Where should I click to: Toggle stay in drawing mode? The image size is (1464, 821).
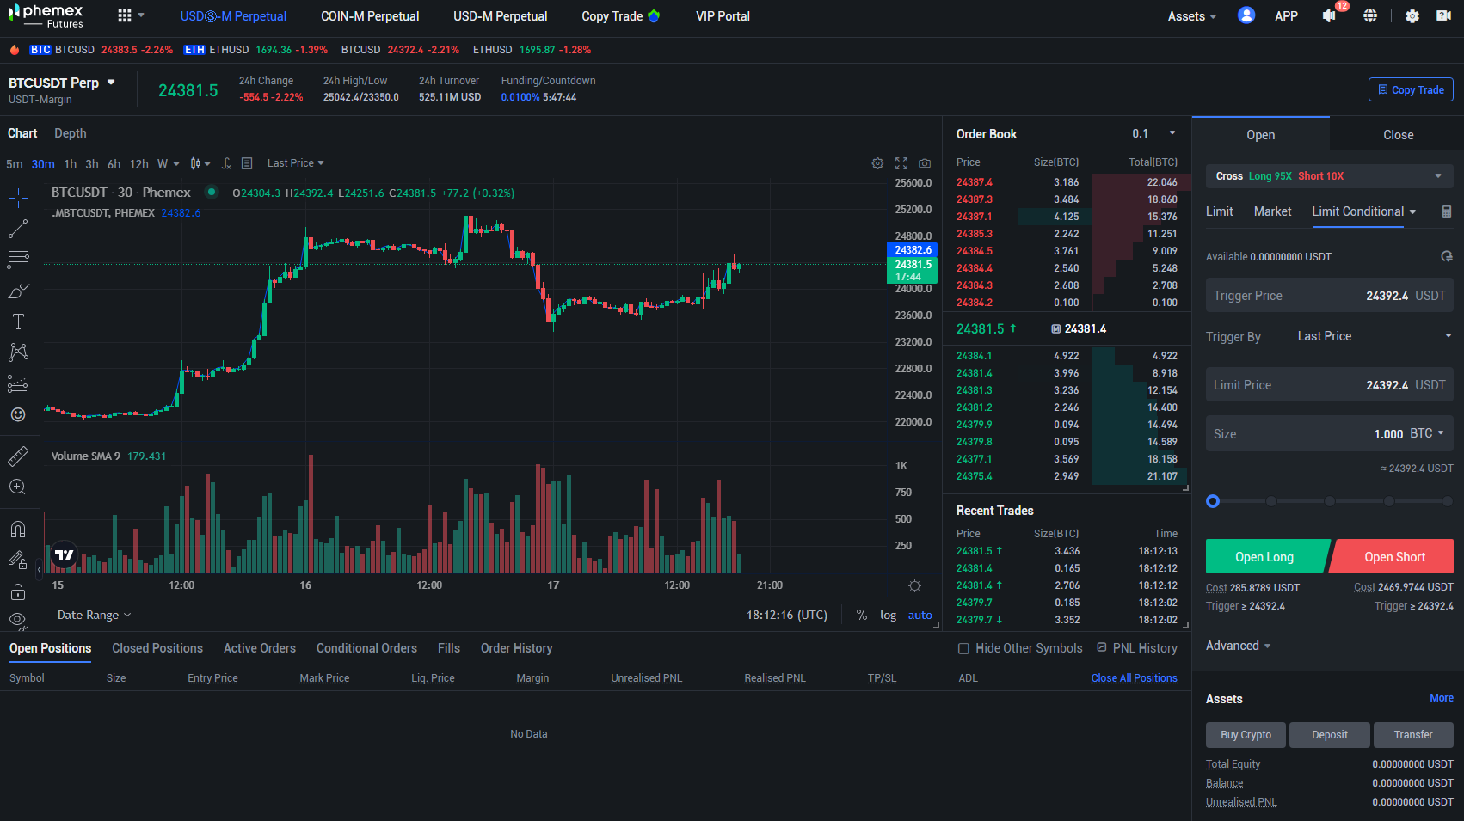tap(18, 560)
